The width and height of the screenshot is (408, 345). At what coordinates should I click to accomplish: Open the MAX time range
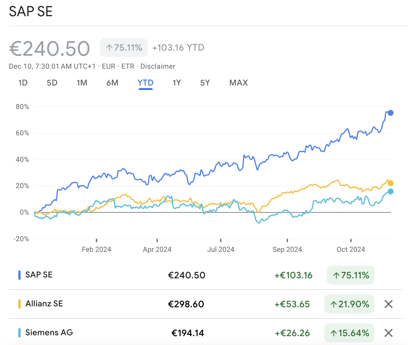click(238, 83)
